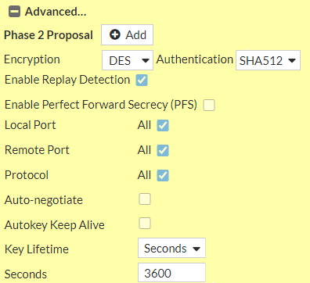Uncheck the Local Port All checkbox
310x283 pixels.
[163, 125]
